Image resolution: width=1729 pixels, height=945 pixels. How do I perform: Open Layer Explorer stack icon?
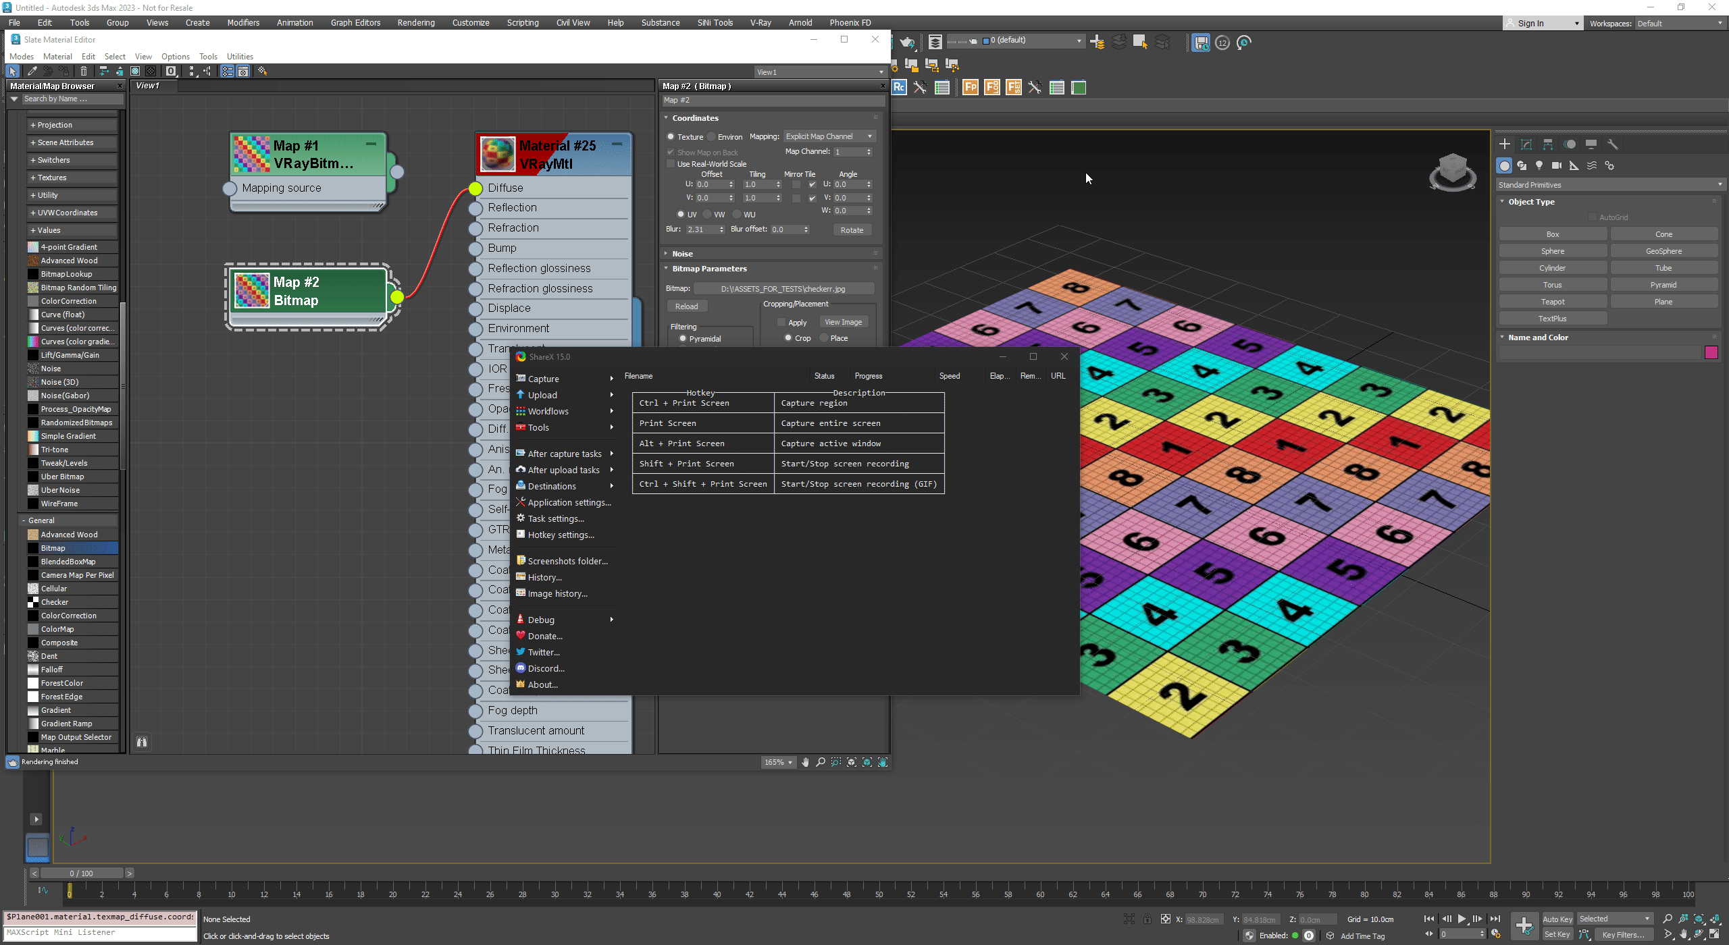(x=935, y=43)
